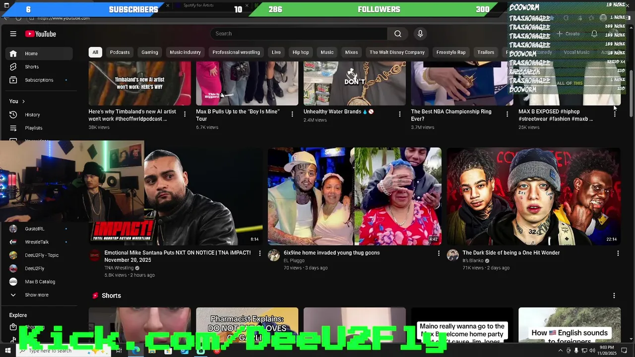Open Max B Catalog subscription channel
635x357 pixels.
[40, 282]
